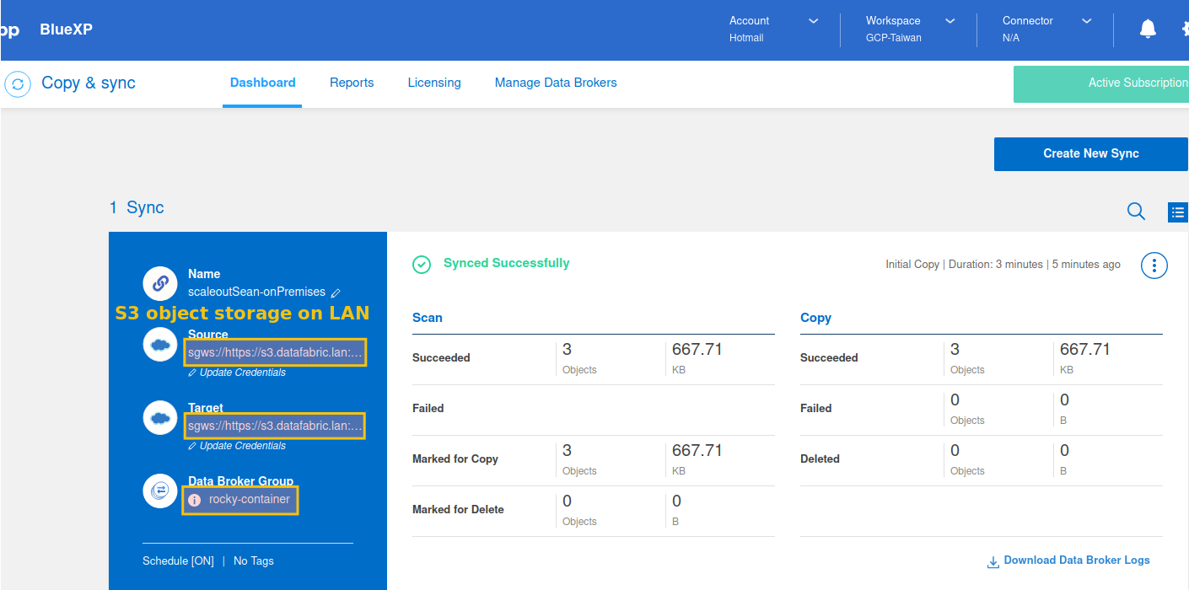Open the notifications bell
Screen dimensions: 1189x590
(1148, 29)
